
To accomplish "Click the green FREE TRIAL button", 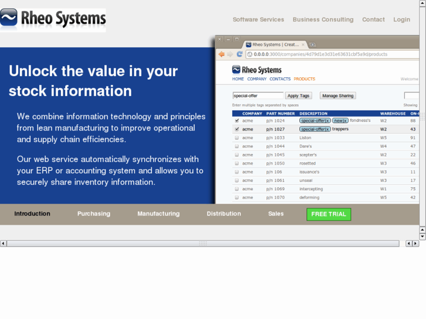I will 329,214.
